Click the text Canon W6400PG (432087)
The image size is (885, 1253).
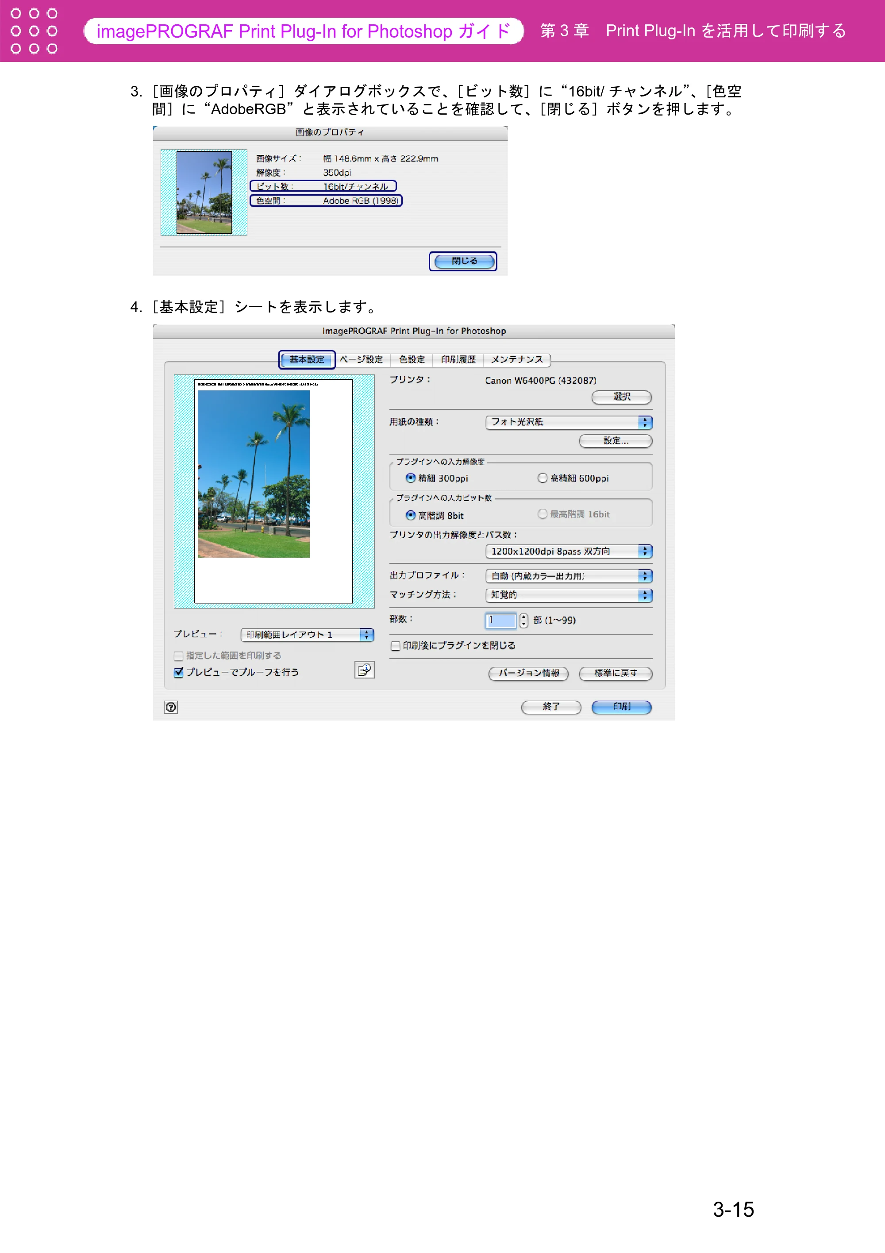coord(540,380)
